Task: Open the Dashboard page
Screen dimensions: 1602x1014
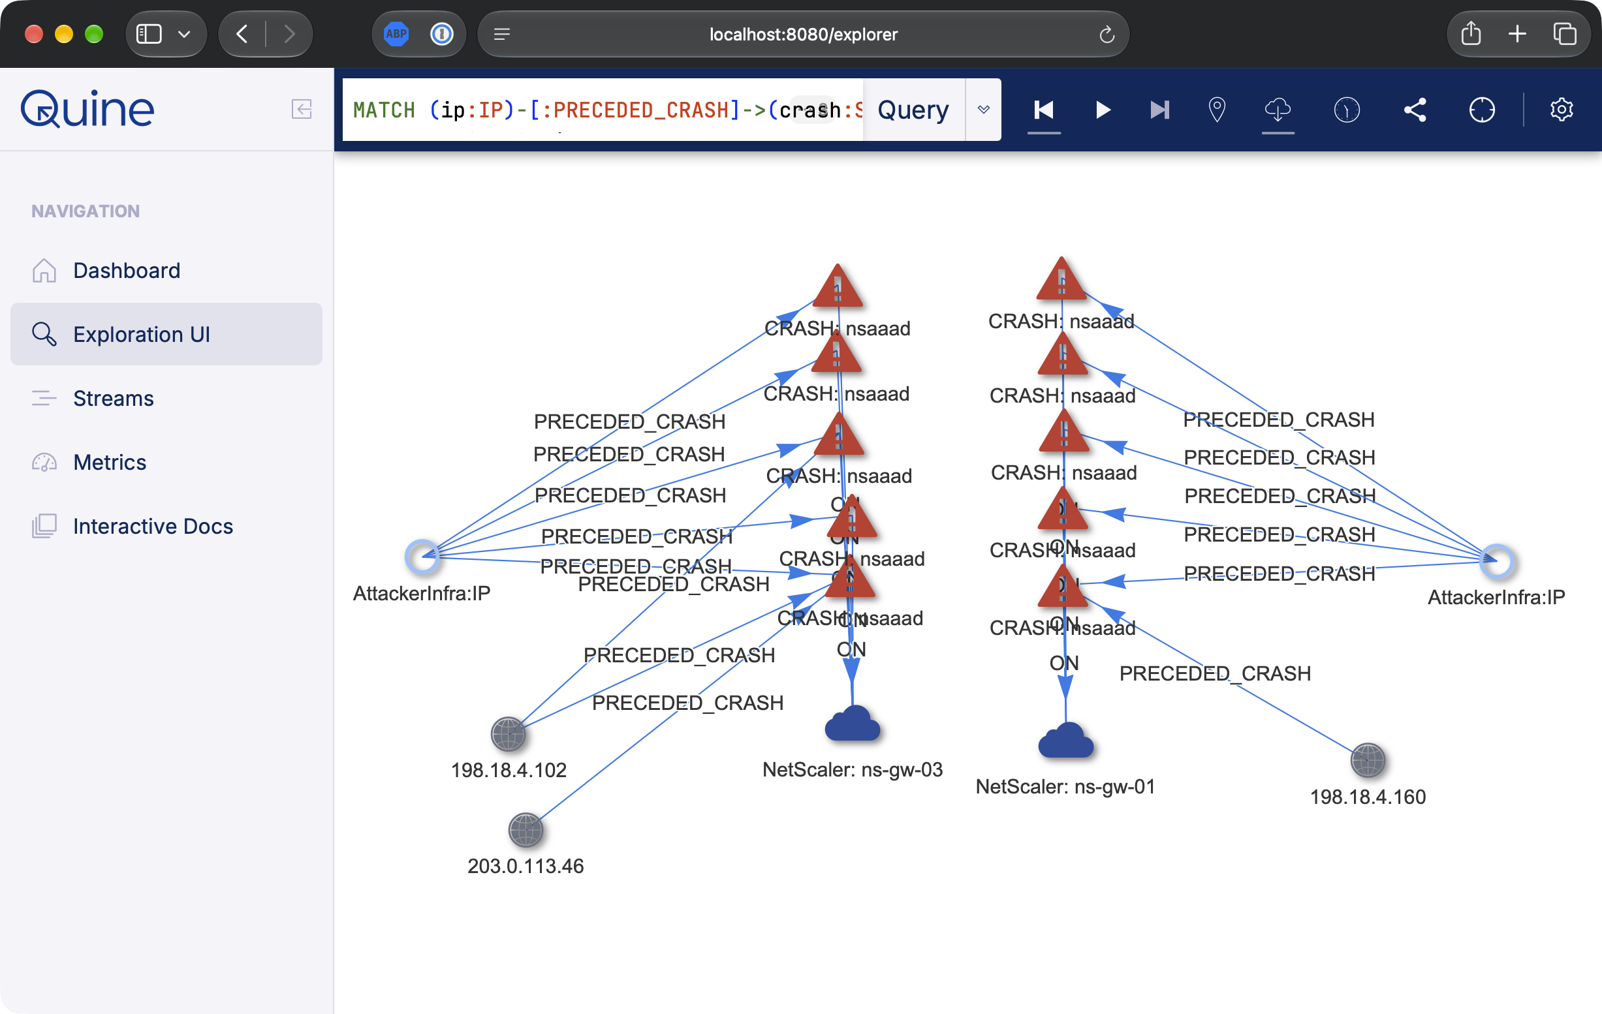Action: coord(166,271)
